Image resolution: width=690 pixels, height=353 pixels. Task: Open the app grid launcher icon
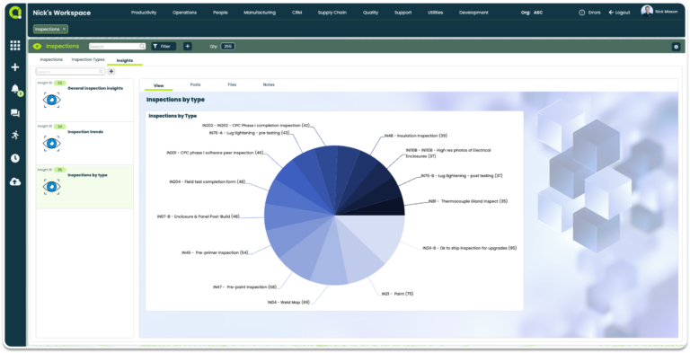tap(15, 45)
